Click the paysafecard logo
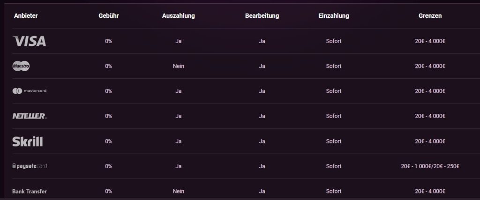This screenshot has width=480, height=200. (x=30, y=166)
